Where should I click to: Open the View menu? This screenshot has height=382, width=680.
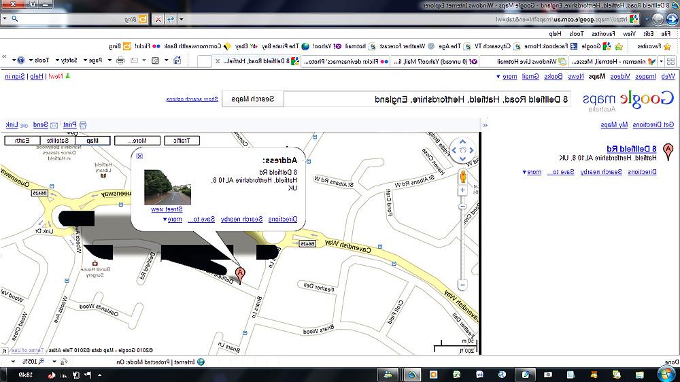coord(629,34)
